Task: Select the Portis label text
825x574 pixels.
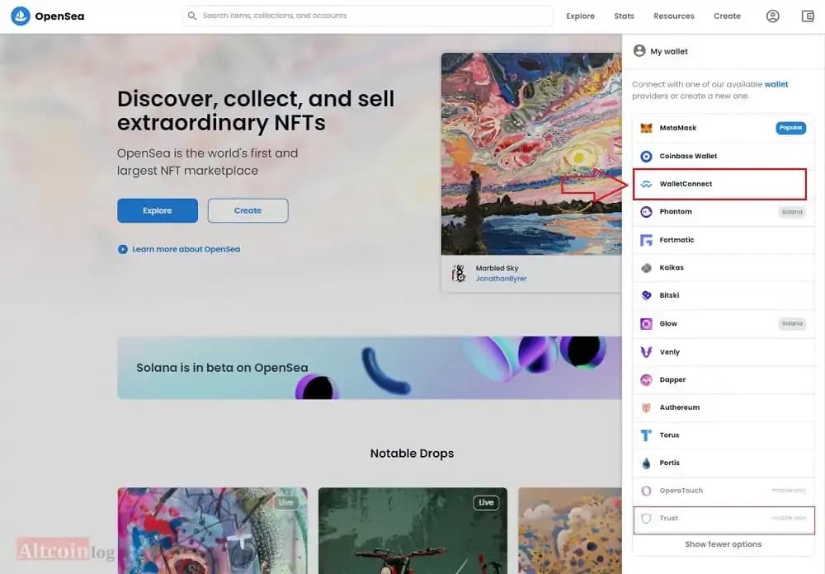Action: coord(669,463)
